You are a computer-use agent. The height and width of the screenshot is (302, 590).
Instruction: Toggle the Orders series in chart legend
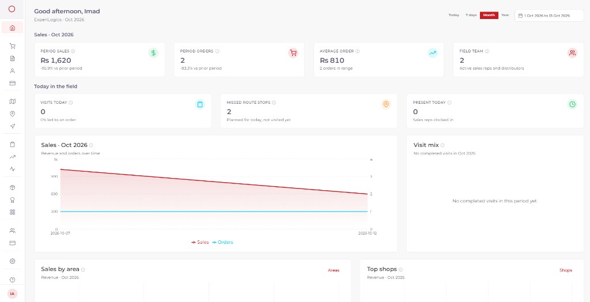[x=223, y=242]
